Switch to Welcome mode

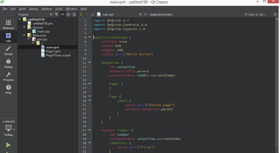8,24
